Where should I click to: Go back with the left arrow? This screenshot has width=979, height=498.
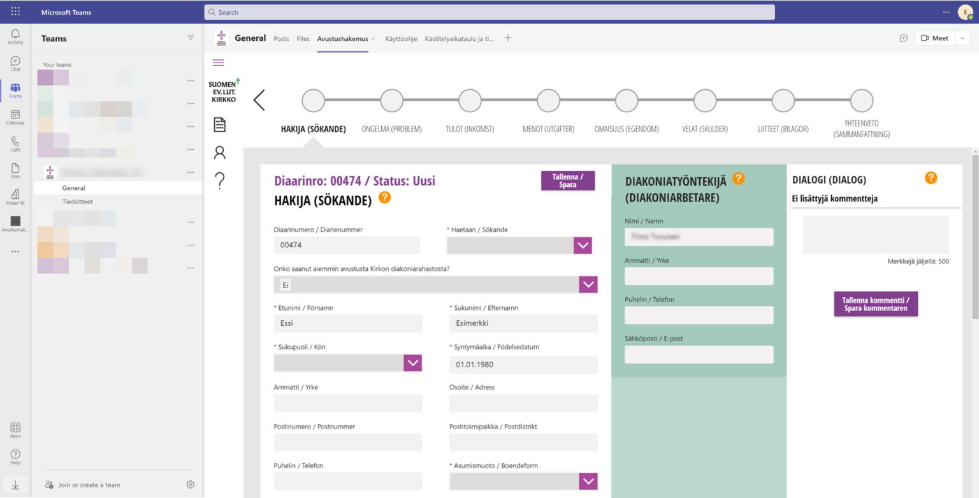(259, 100)
